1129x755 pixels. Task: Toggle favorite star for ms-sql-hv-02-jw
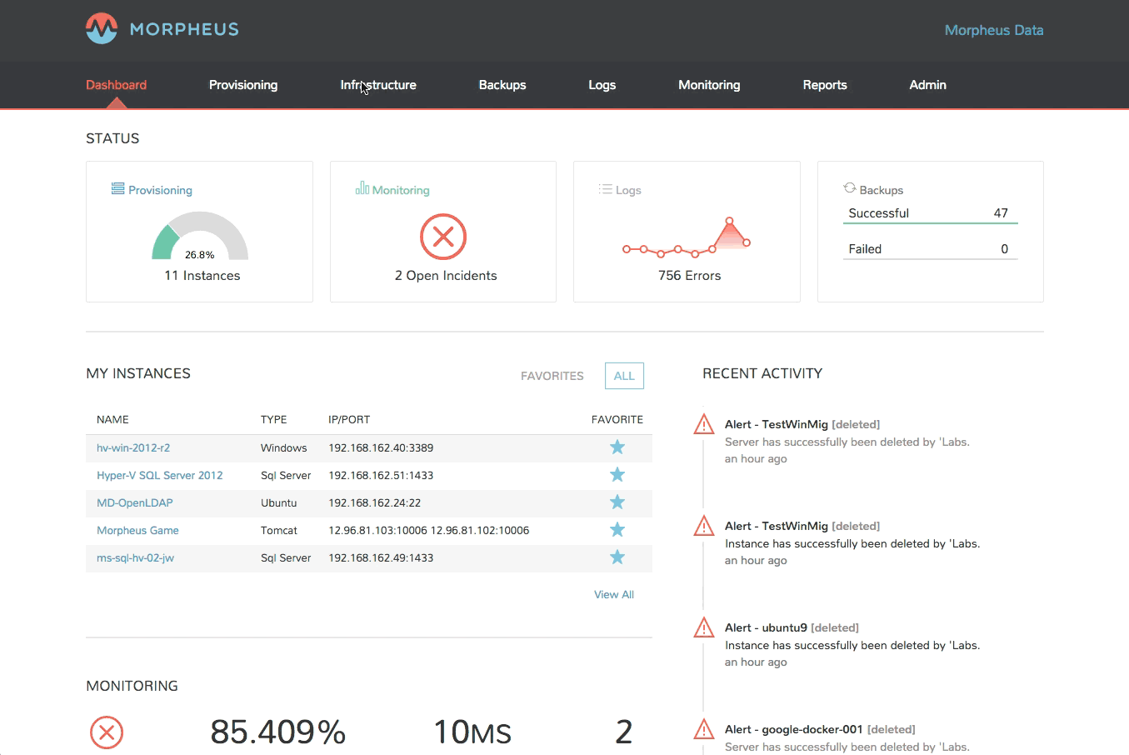coord(617,557)
